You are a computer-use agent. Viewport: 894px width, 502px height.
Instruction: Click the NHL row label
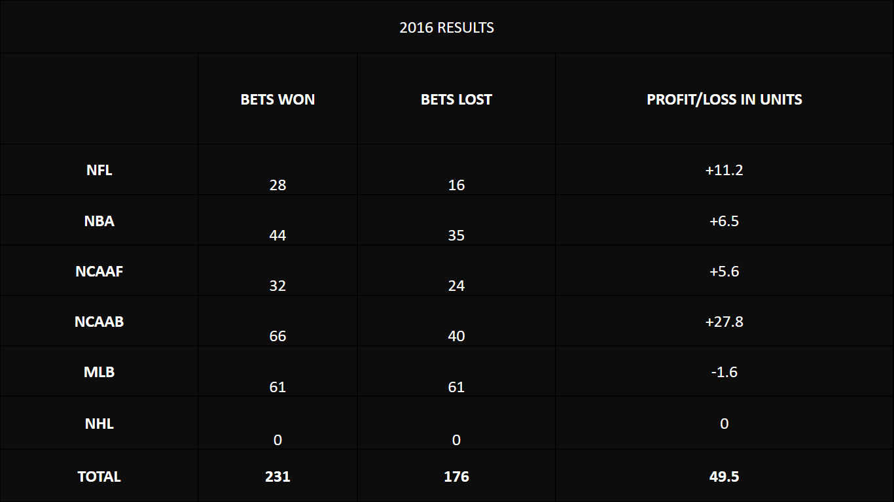[99, 424]
